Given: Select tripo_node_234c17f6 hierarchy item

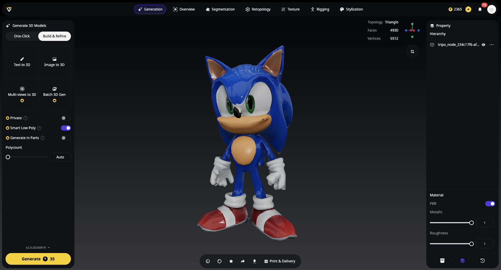Looking at the screenshot, I should point(458,45).
